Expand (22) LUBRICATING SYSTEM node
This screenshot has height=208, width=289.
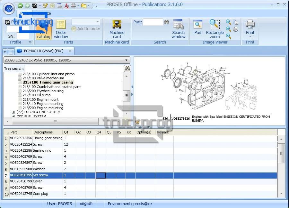pyautogui.click(x=13, y=112)
